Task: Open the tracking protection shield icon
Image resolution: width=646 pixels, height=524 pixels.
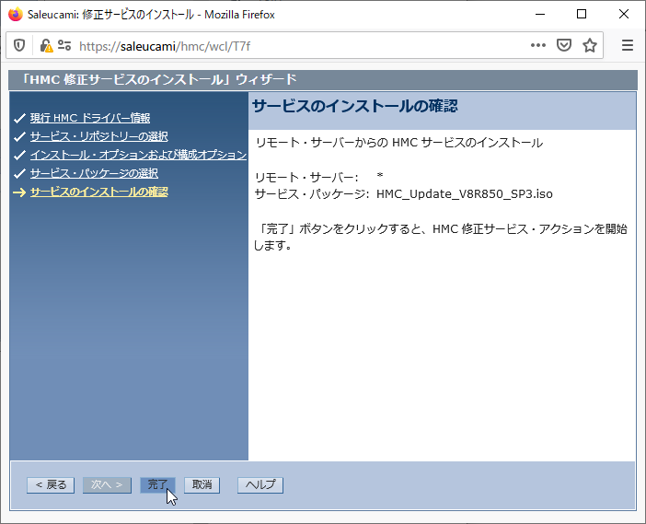Action: coord(19,45)
